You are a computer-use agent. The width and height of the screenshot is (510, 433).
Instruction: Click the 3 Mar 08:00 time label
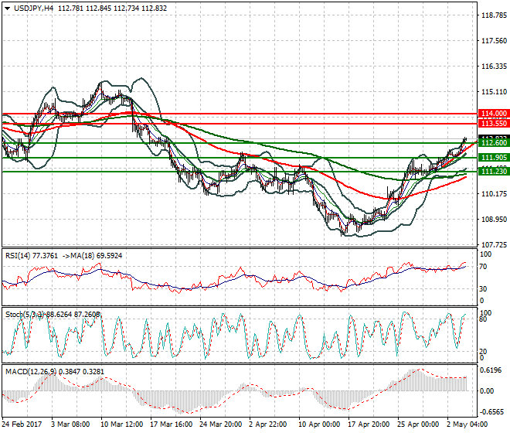pos(70,424)
